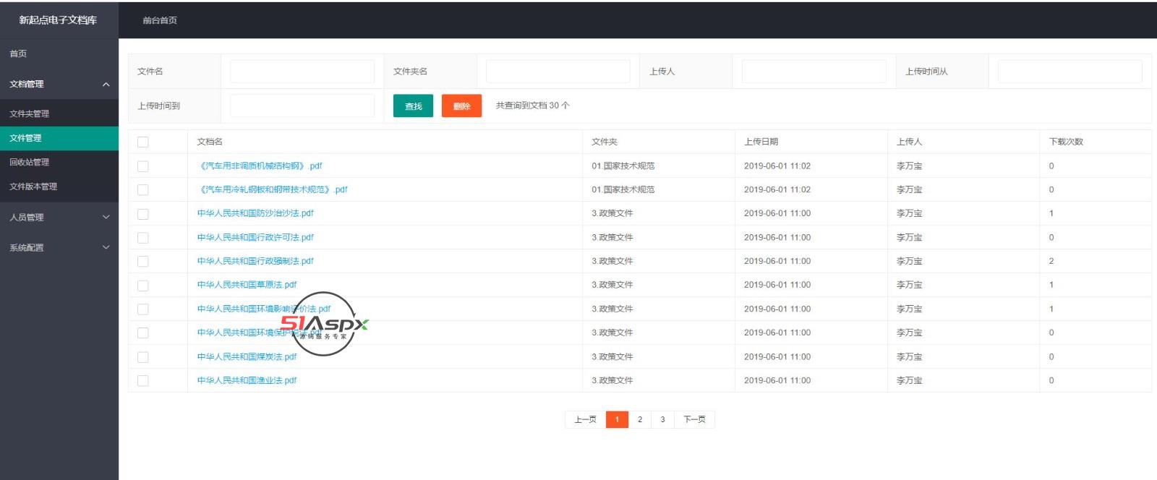Go to next page 下一页

pyautogui.click(x=694, y=419)
